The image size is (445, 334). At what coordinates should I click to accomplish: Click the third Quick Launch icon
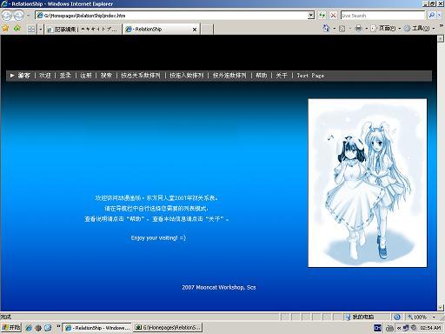click(x=48, y=328)
